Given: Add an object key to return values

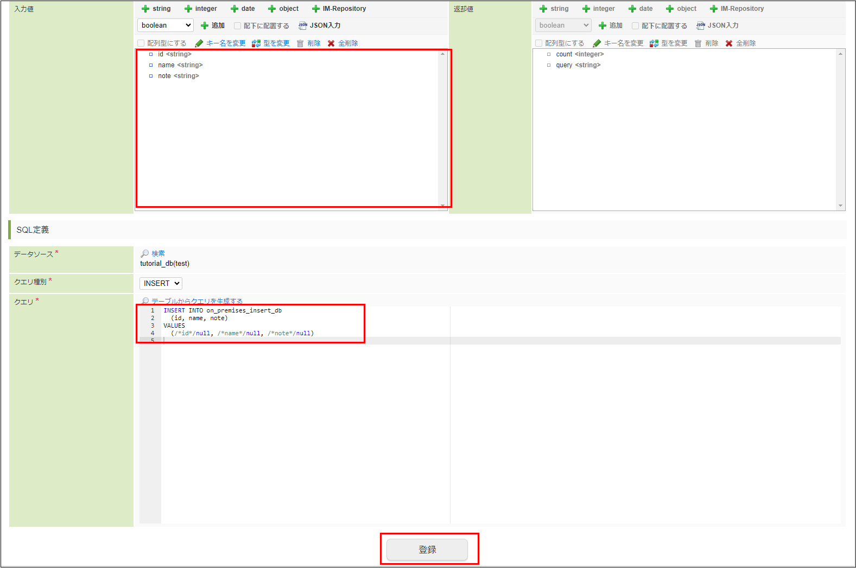Looking at the screenshot, I should coord(681,9).
